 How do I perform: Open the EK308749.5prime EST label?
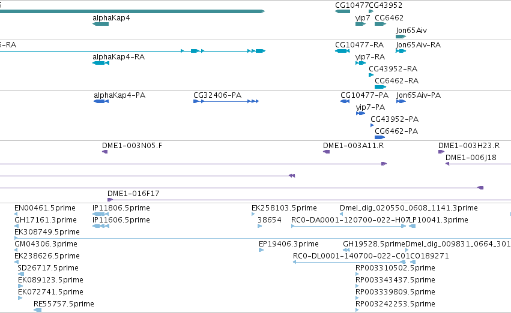click(47, 232)
